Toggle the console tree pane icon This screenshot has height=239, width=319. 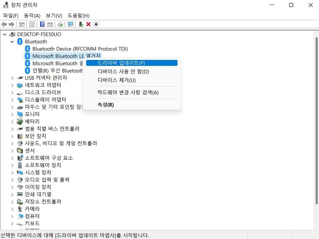click(x=22, y=24)
